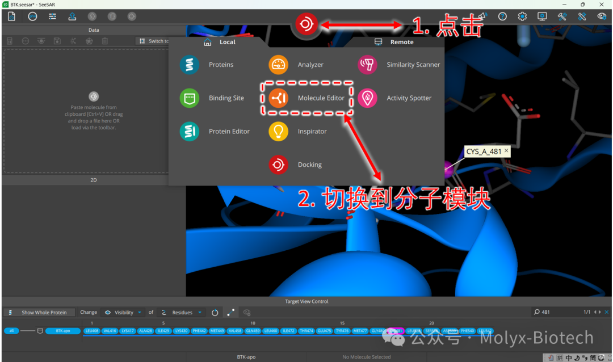The height and width of the screenshot is (362, 613).
Task: Click the reset rotation arrow in Target View Control
Action: [215, 312]
